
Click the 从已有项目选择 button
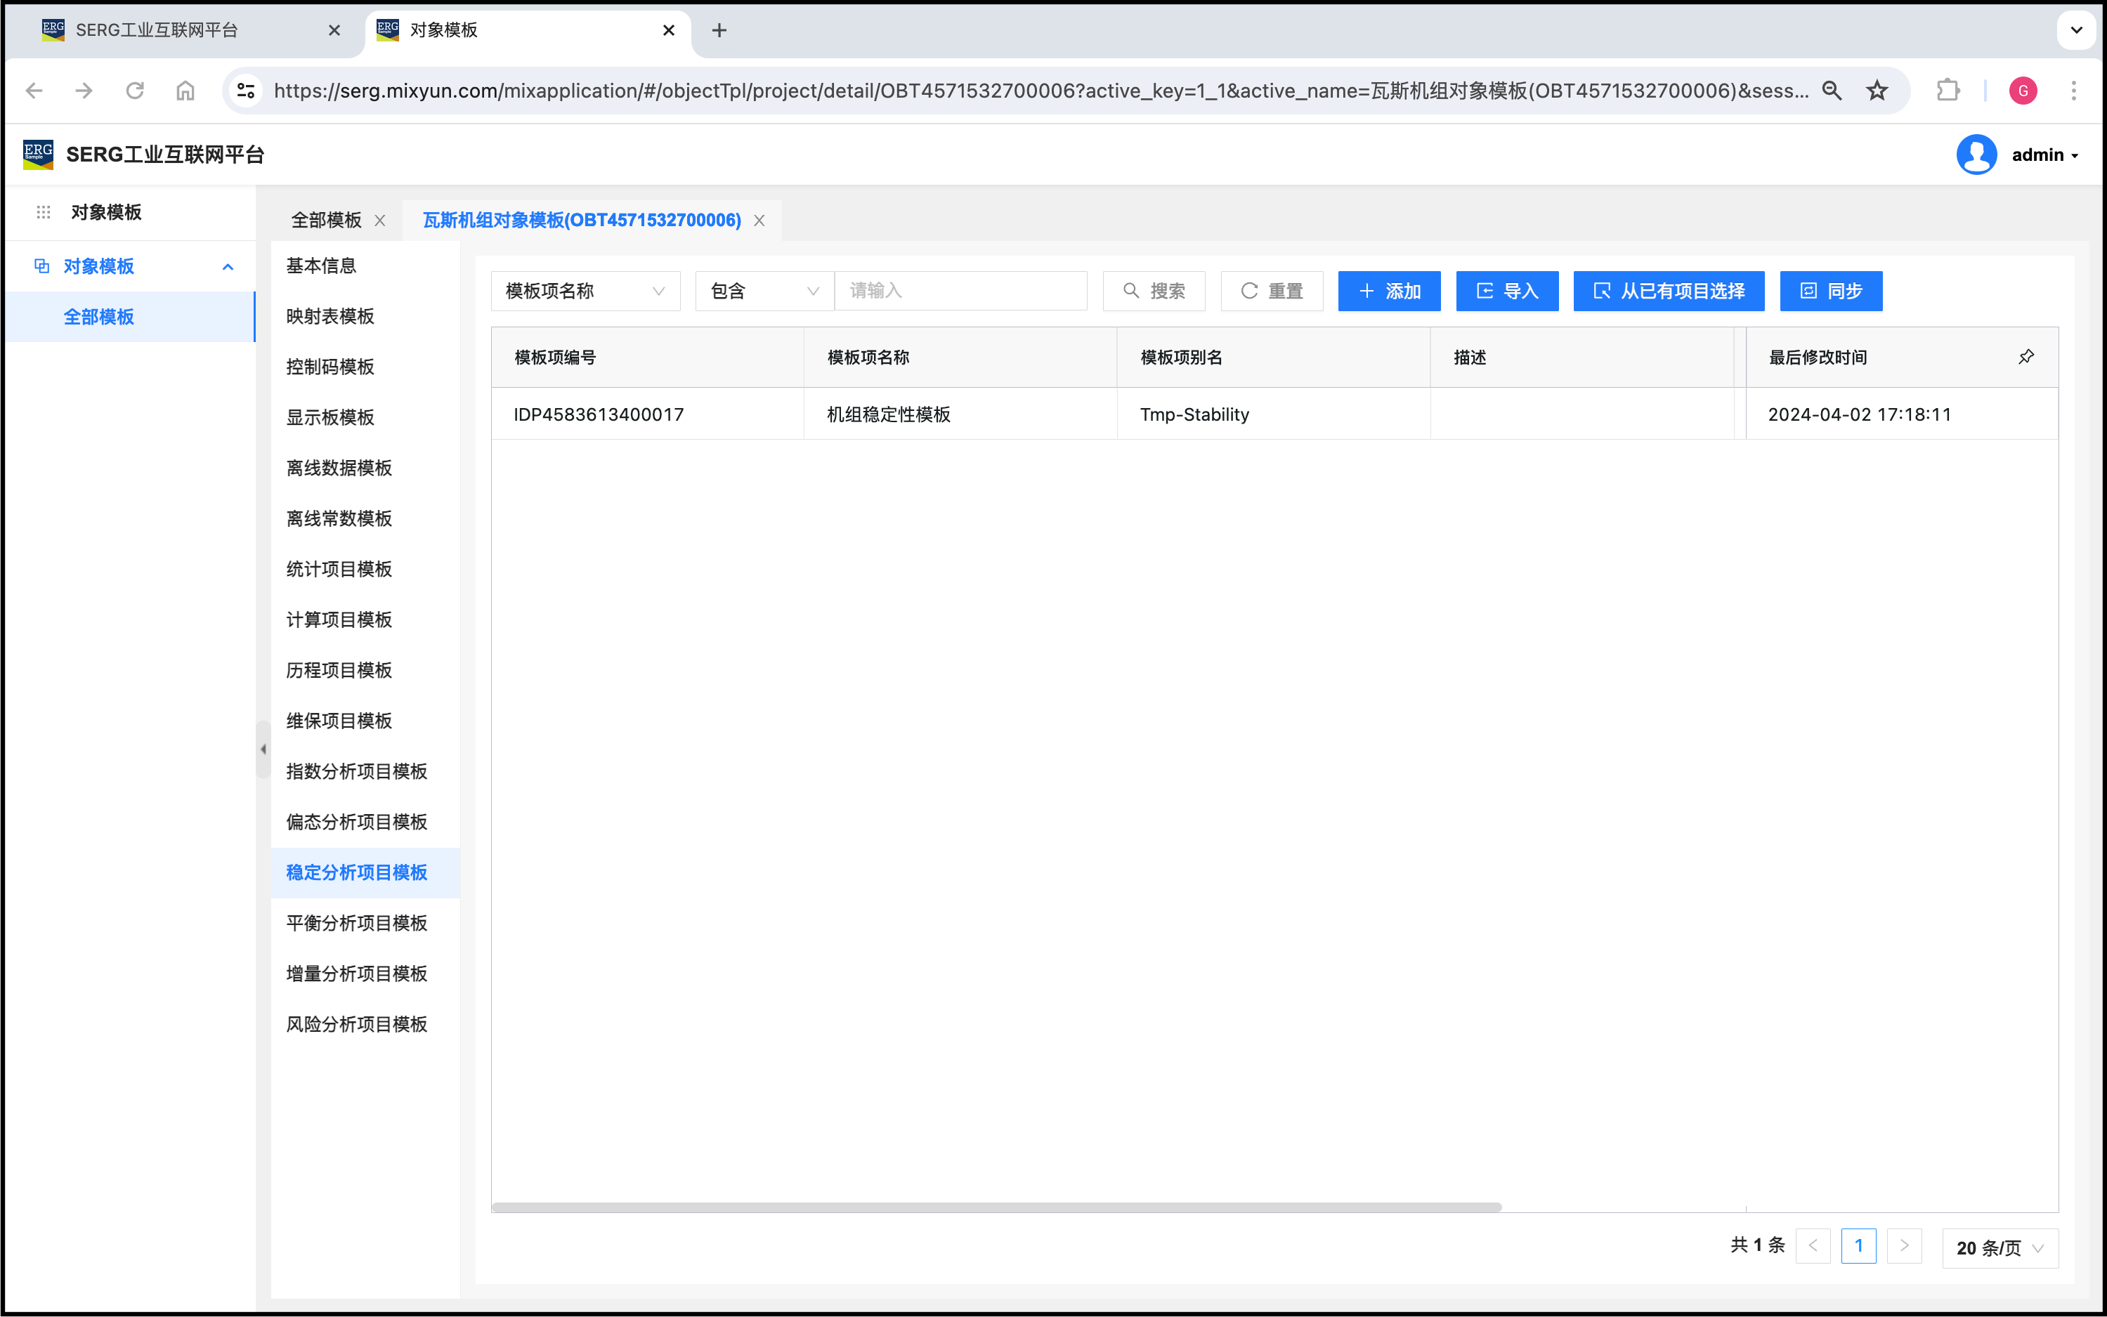tap(1668, 291)
